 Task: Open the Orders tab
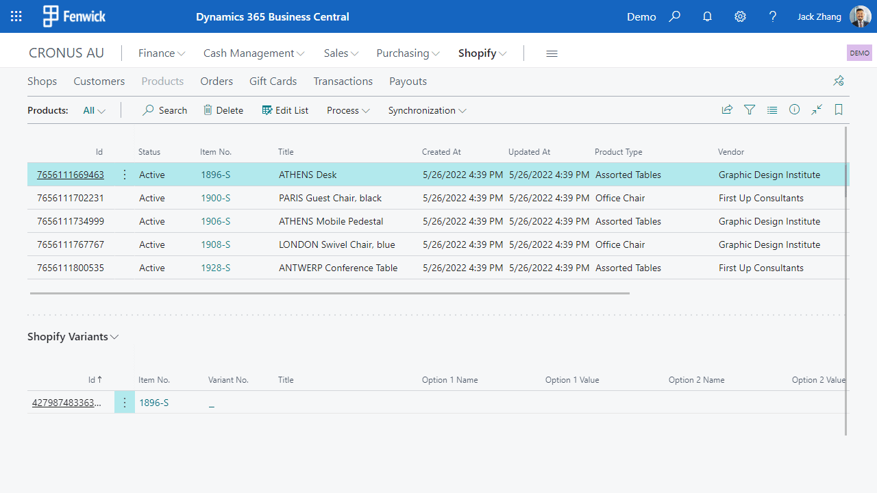pos(217,81)
